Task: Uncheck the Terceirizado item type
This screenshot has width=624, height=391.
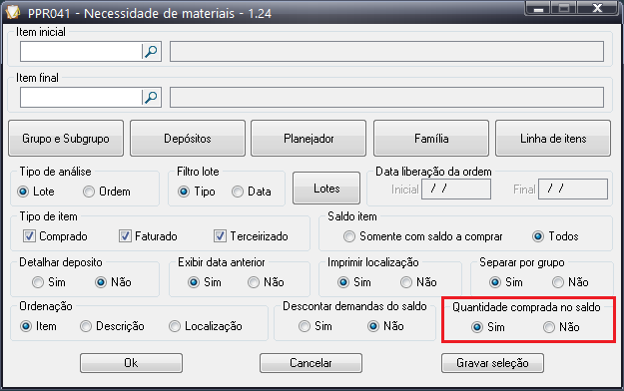Action: [220, 236]
